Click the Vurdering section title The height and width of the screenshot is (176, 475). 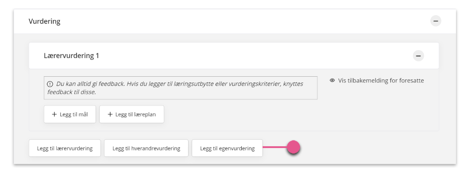45,22
